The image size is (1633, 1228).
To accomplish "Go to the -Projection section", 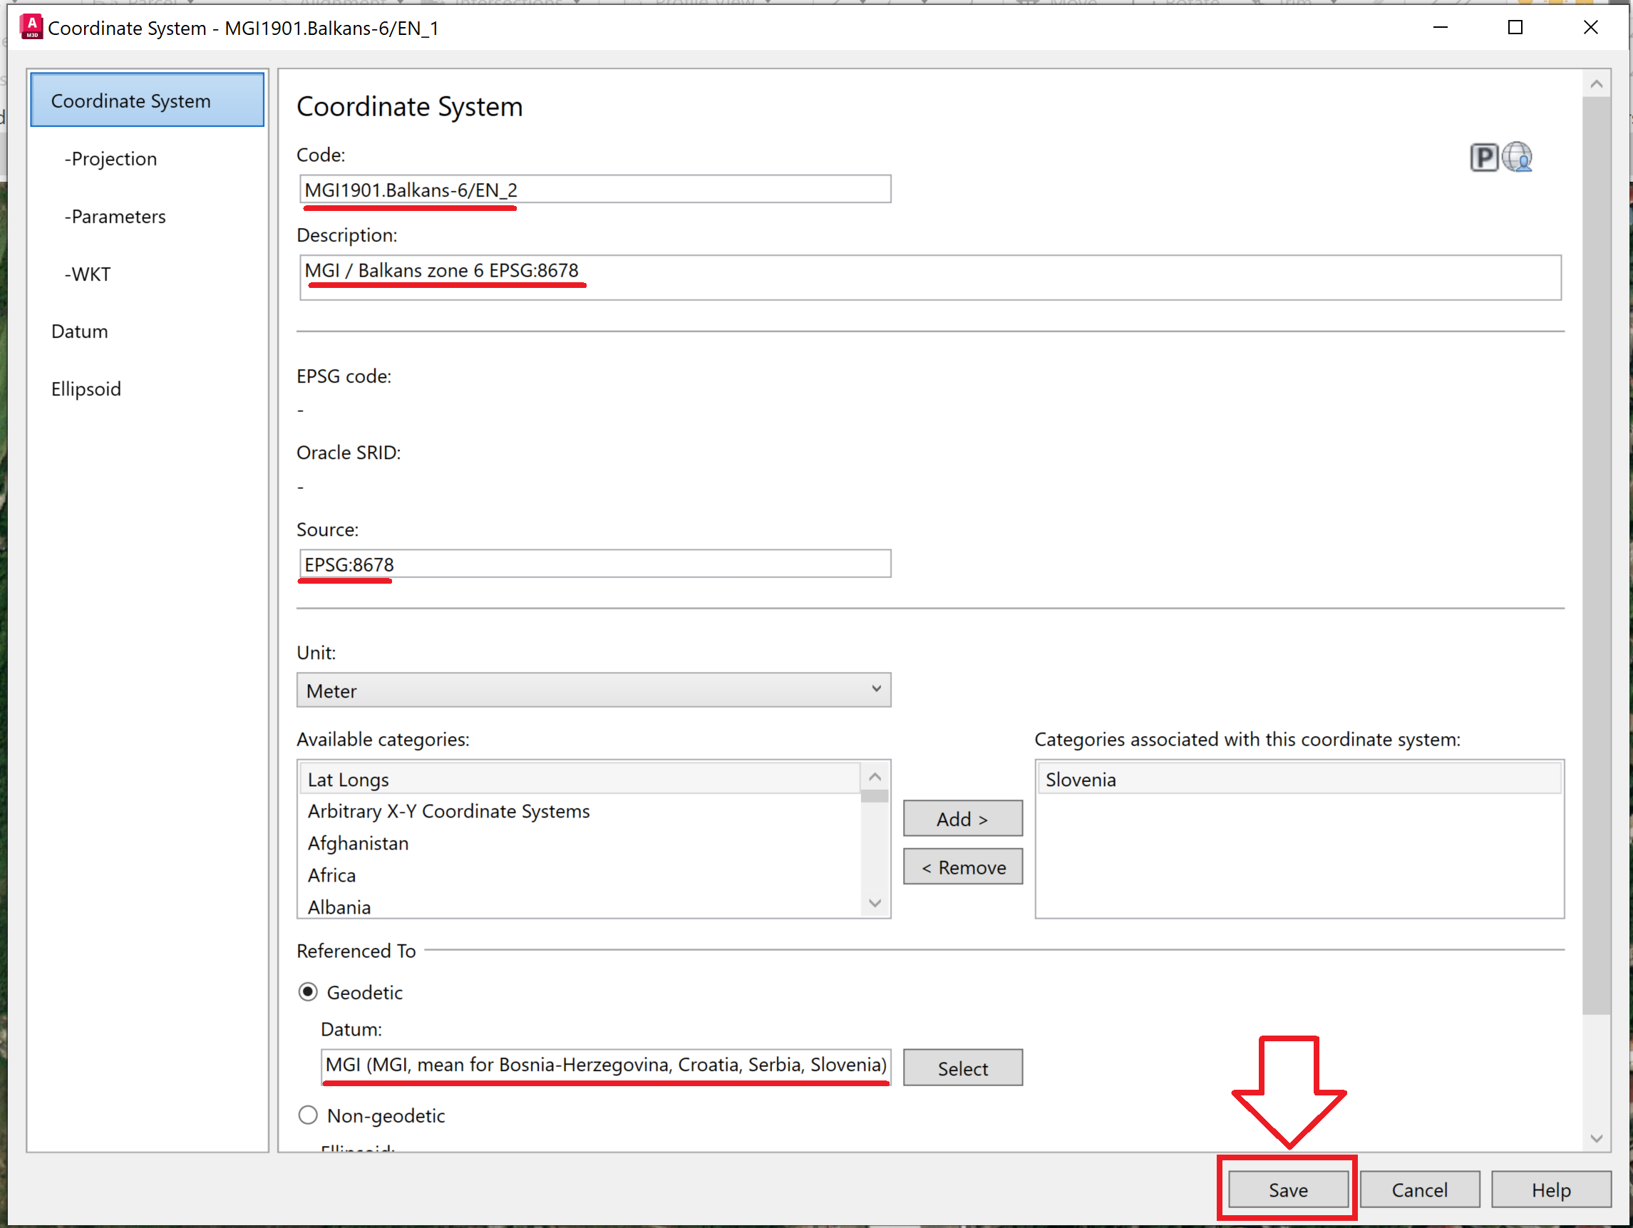I will (x=110, y=159).
